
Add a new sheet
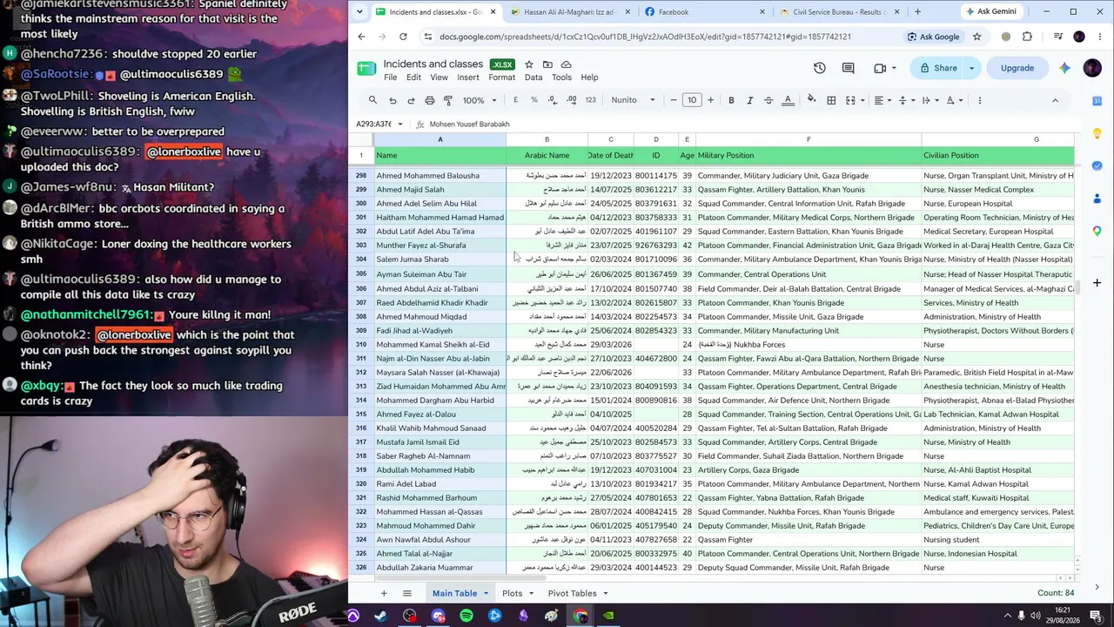383,593
